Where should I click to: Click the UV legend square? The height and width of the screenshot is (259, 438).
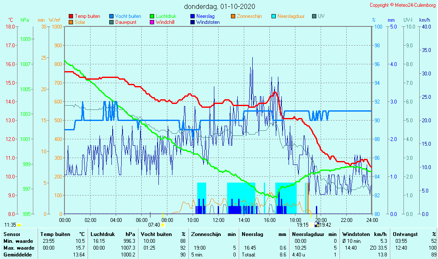pos(314,16)
